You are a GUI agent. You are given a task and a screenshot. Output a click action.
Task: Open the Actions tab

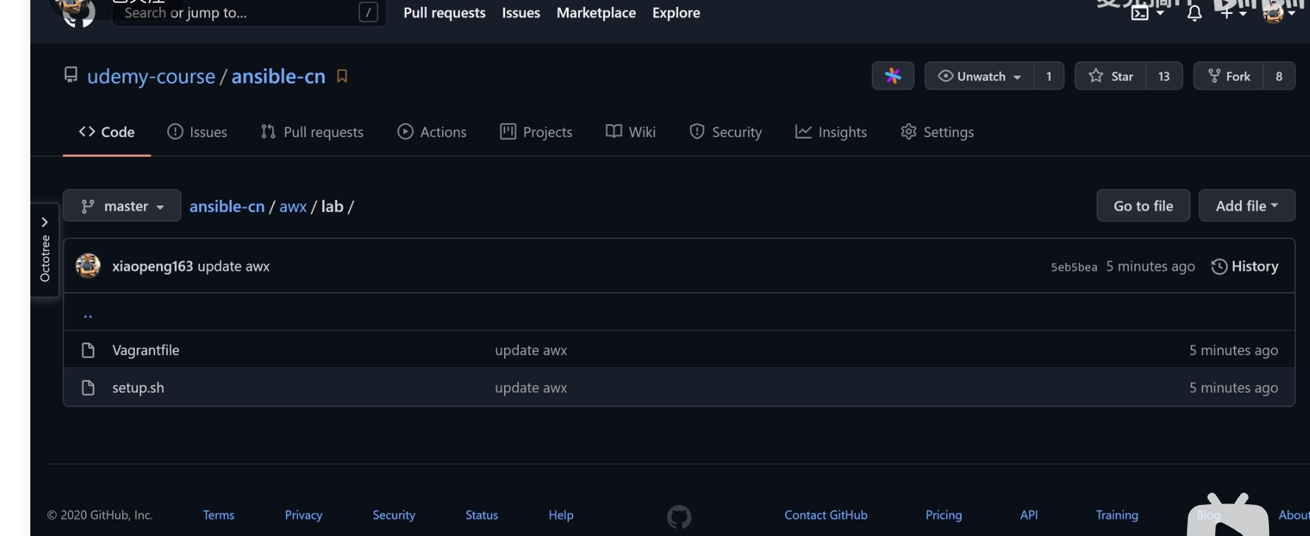(432, 132)
